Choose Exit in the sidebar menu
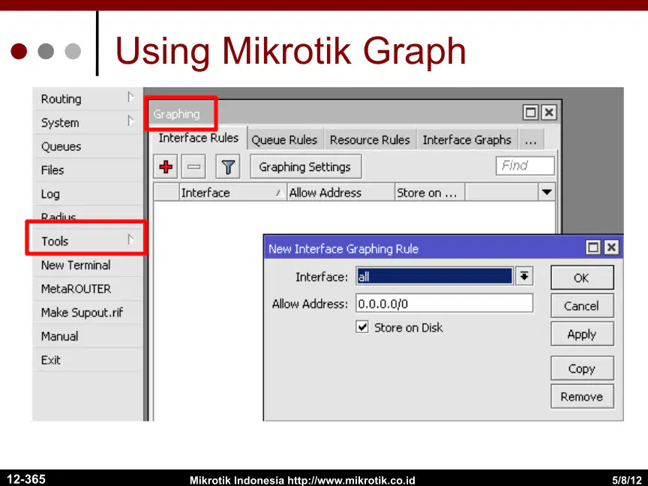 pos(87,360)
